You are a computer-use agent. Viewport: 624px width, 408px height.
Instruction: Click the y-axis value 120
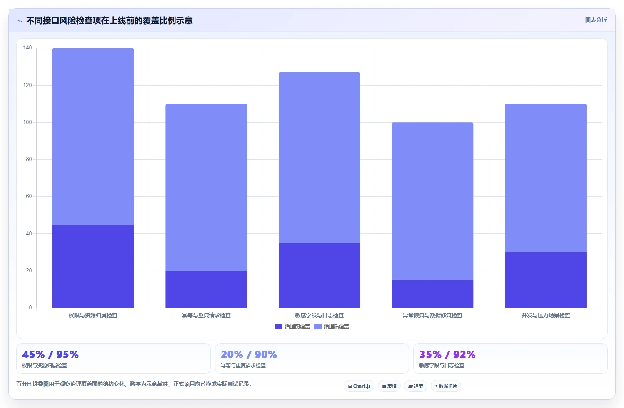(x=27, y=85)
